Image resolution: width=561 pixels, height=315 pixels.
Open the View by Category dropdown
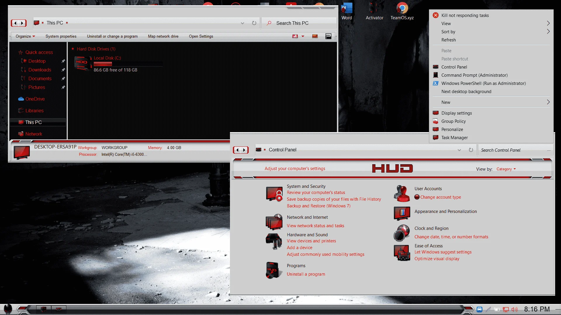(x=506, y=169)
